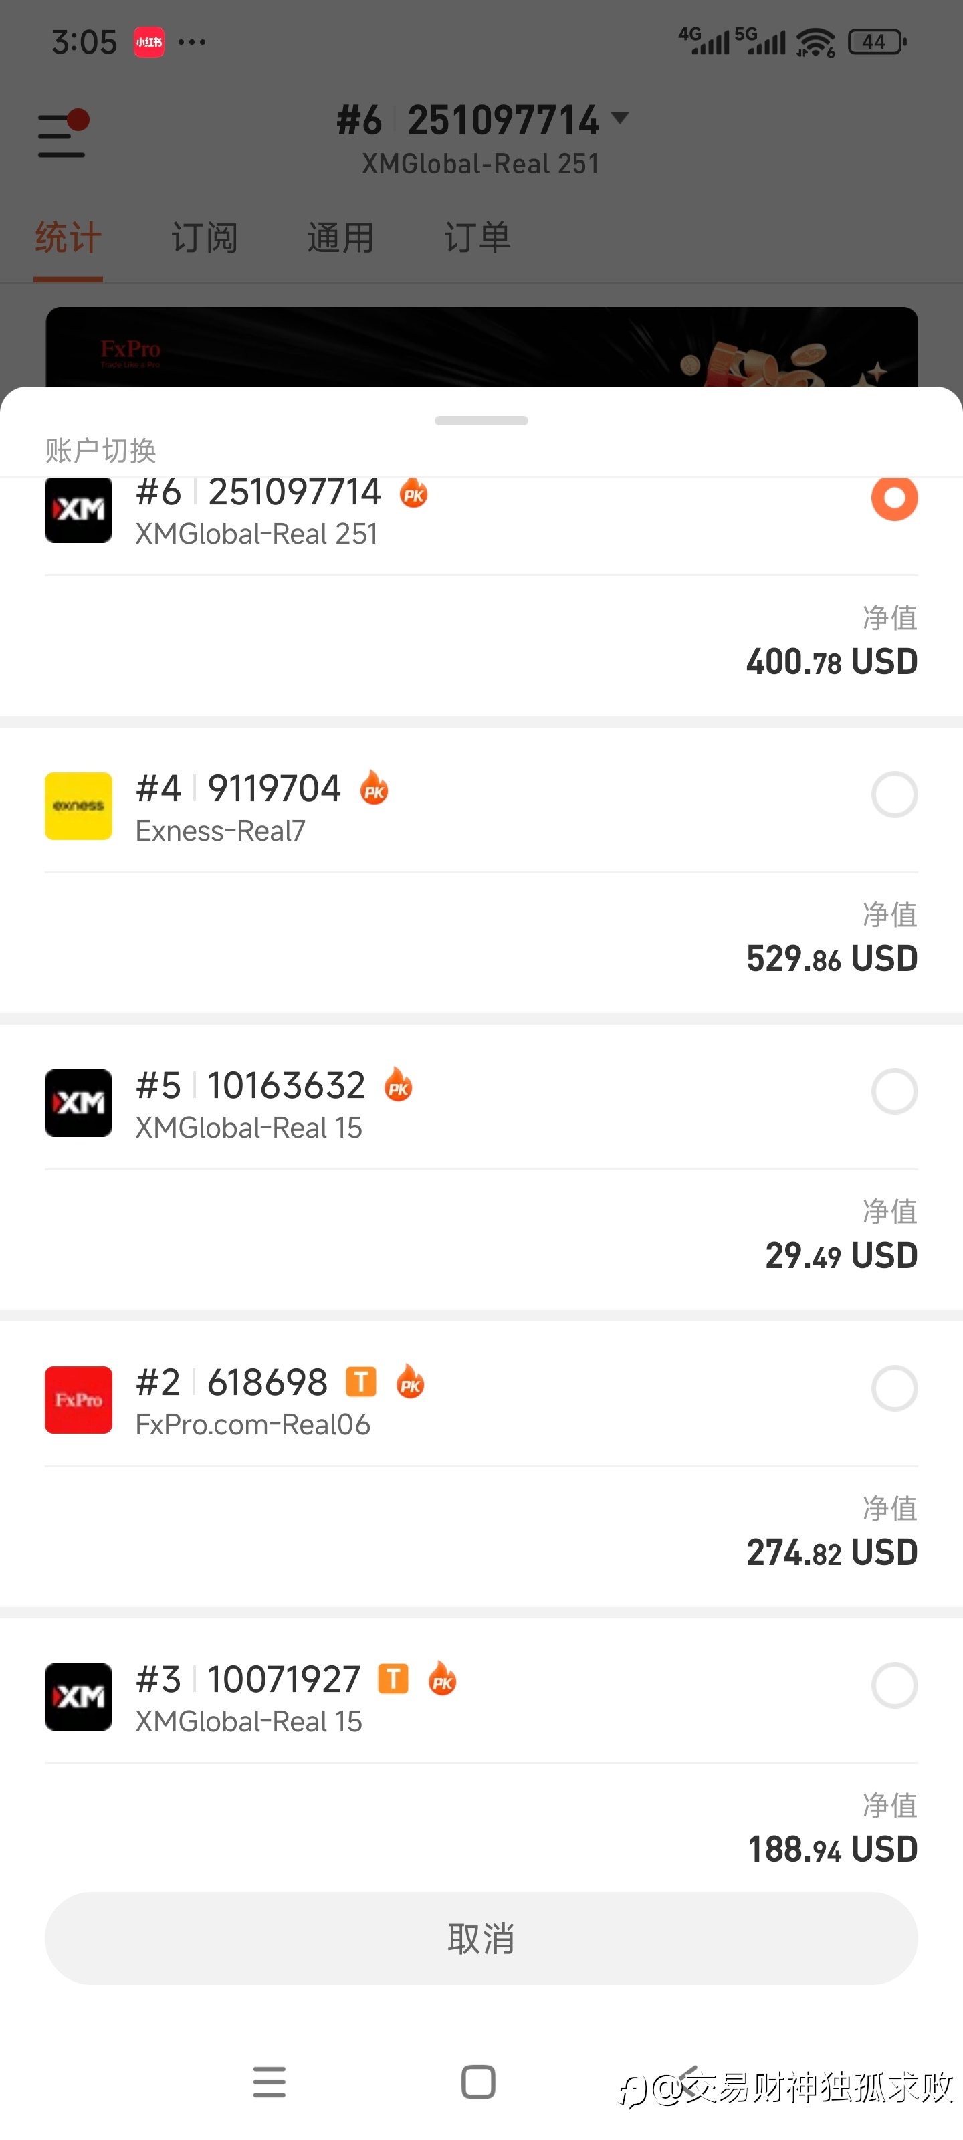Open the 订单 tab

tap(477, 239)
